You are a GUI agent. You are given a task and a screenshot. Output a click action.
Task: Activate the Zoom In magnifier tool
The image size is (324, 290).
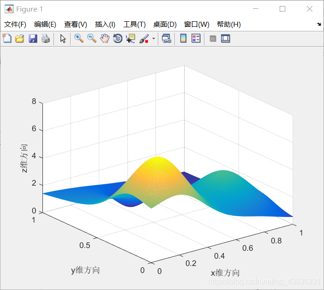(79, 38)
